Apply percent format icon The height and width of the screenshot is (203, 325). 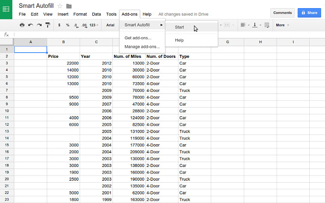pos(68,25)
